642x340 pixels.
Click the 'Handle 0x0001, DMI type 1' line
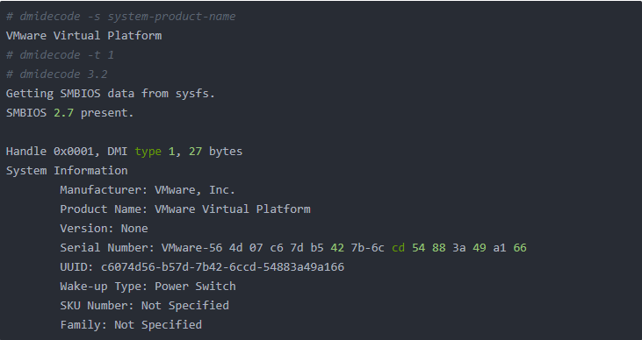coord(124,152)
